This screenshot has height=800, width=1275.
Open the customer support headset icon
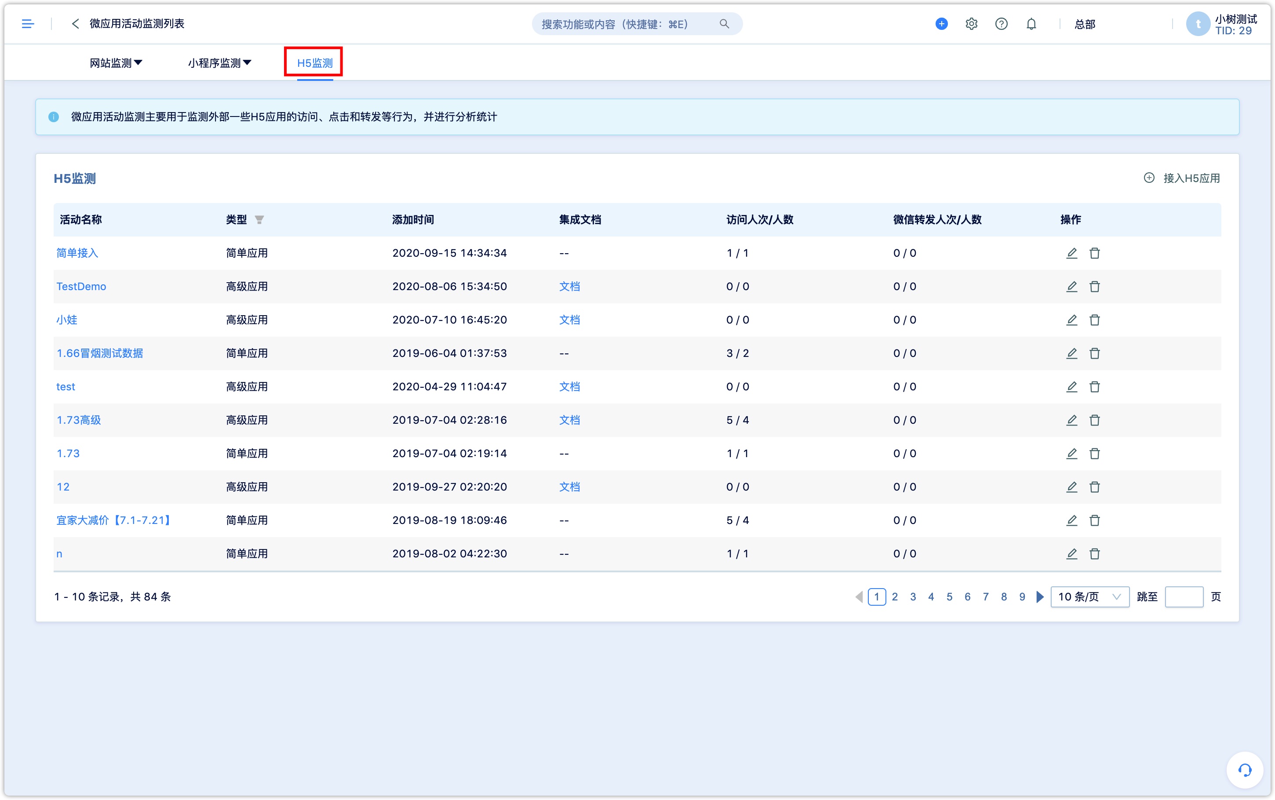(1244, 770)
